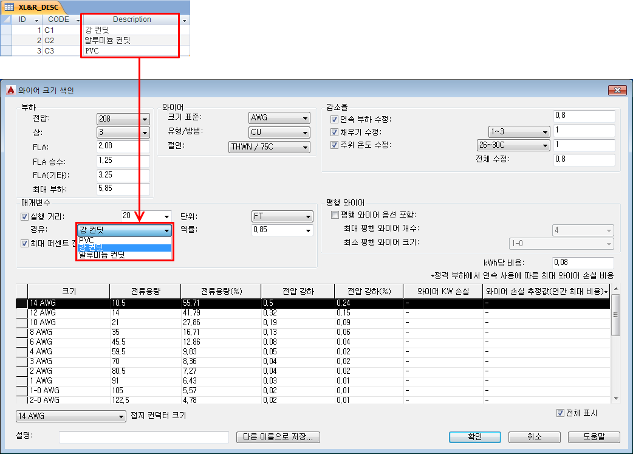
Task: Click the C2 cell in Access table
Action: pyautogui.click(x=62, y=40)
